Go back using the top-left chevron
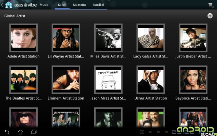This screenshot has width=217, height=136. click(2, 5)
